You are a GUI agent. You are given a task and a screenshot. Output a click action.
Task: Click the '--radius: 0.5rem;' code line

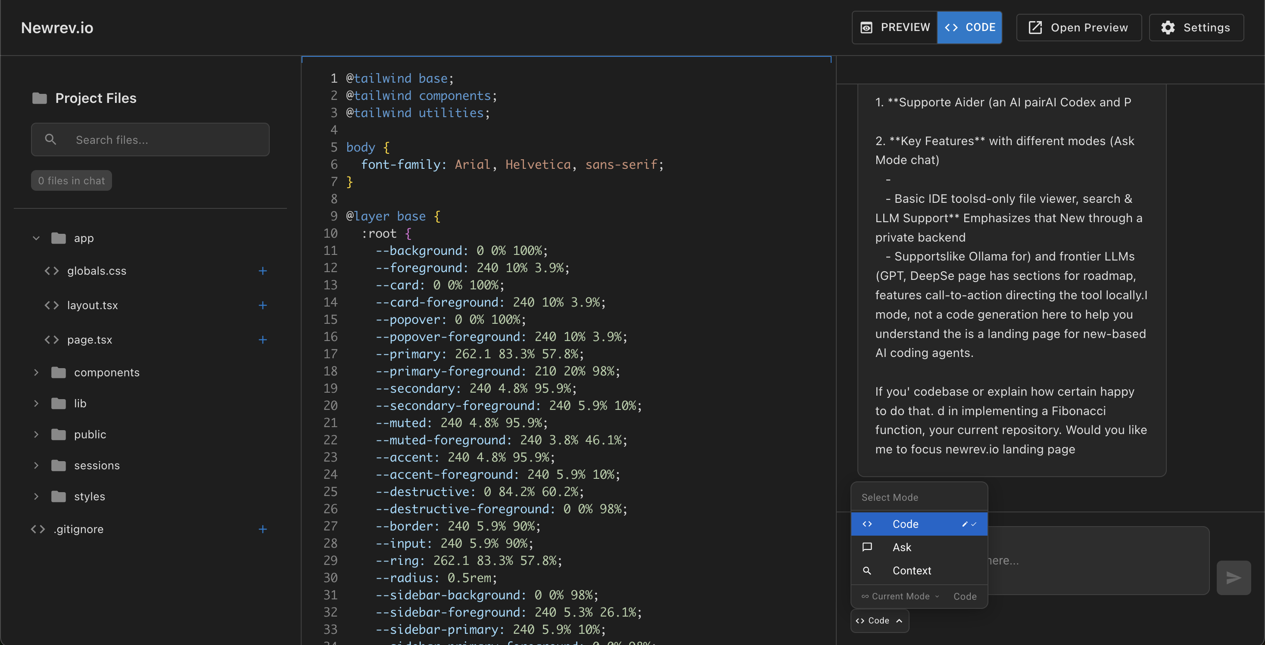pyautogui.click(x=436, y=578)
